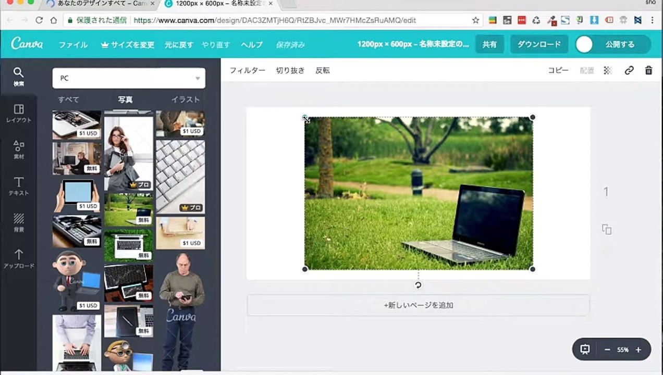Select the white keyboard プロ photo
The height and width of the screenshot is (375, 663).
(x=180, y=177)
